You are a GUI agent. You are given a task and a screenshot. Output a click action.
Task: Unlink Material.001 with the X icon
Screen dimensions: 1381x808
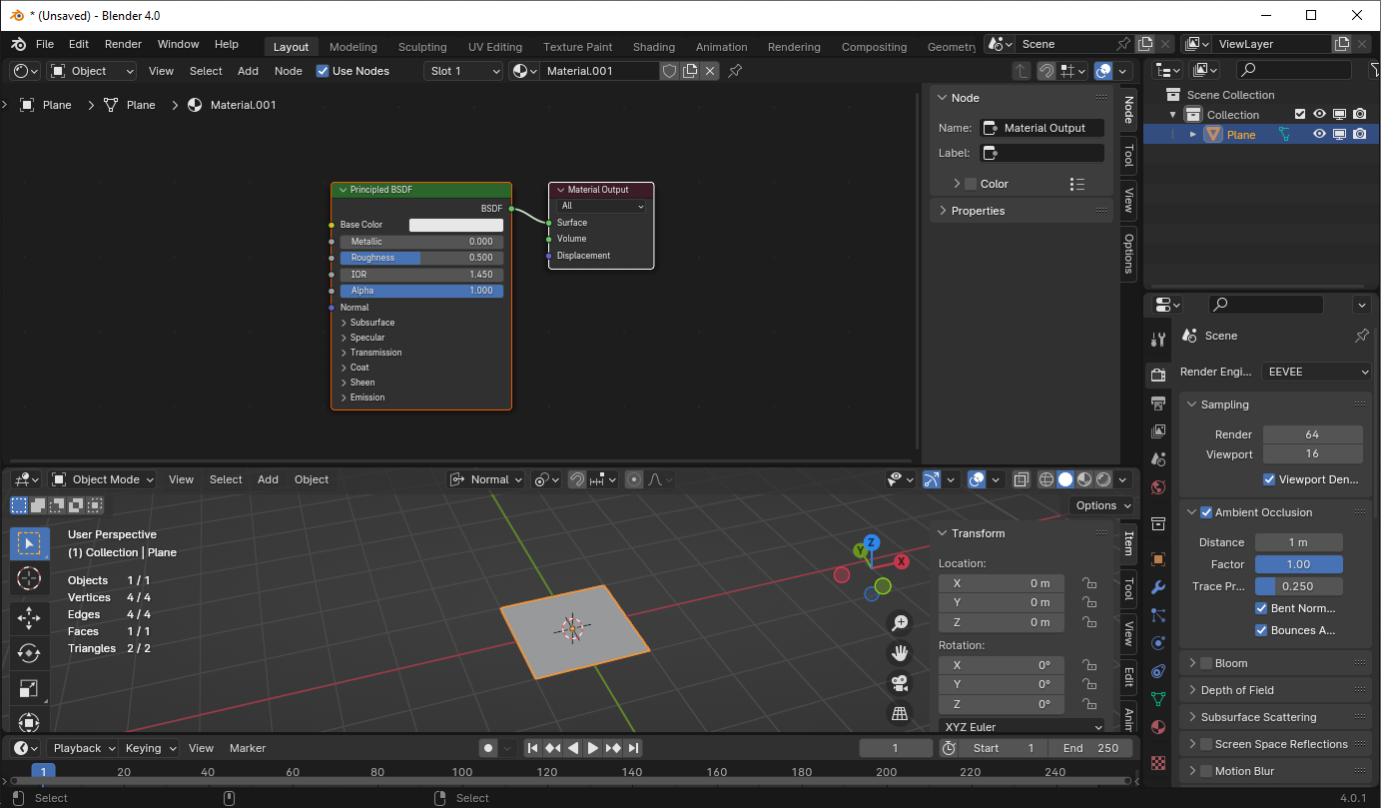(x=709, y=71)
